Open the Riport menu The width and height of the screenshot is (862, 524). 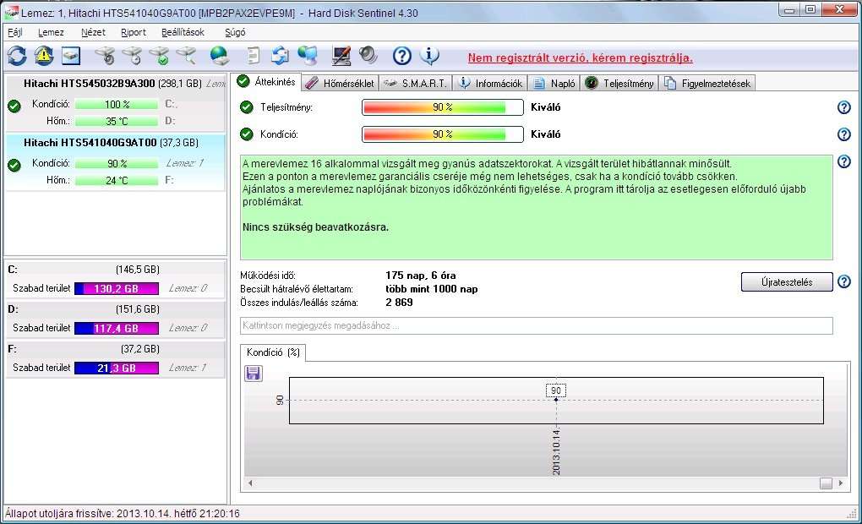[134, 32]
